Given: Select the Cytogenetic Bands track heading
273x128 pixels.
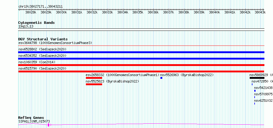Looking at the screenshot, I should click(37, 23).
